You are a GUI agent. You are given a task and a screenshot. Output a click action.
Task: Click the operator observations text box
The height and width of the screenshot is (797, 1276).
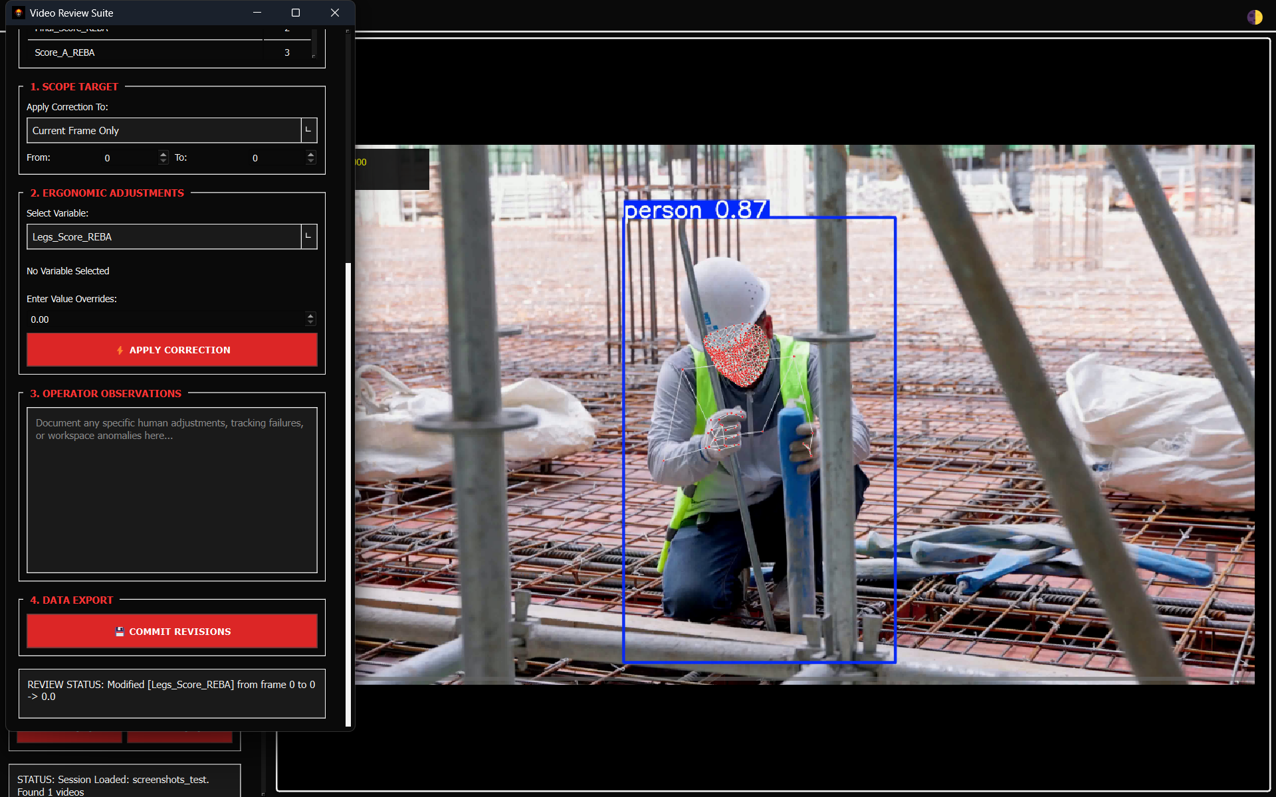click(171, 490)
